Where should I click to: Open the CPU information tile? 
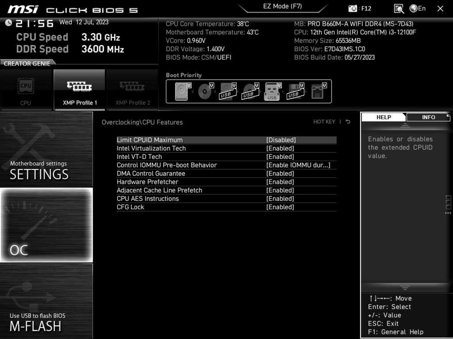26,89
